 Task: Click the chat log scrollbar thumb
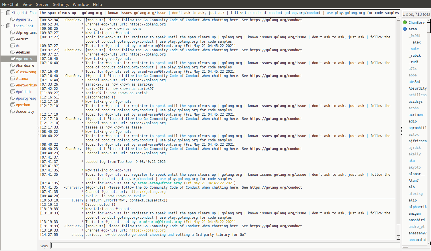(x=398, y=230)
